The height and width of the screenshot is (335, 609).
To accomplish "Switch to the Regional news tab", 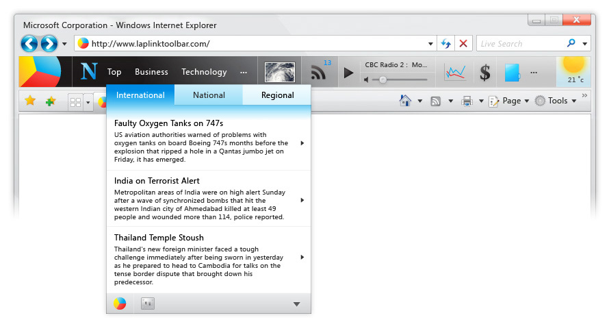I will point(277,95).
